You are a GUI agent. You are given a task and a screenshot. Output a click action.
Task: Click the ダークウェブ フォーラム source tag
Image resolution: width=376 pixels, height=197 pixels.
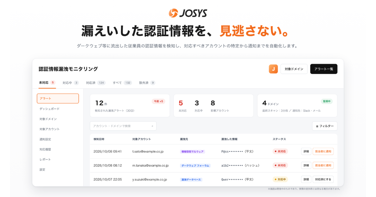click(195, 166)
